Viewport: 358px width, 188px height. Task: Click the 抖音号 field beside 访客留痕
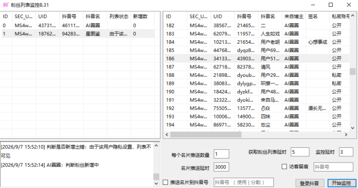[333, 167]
